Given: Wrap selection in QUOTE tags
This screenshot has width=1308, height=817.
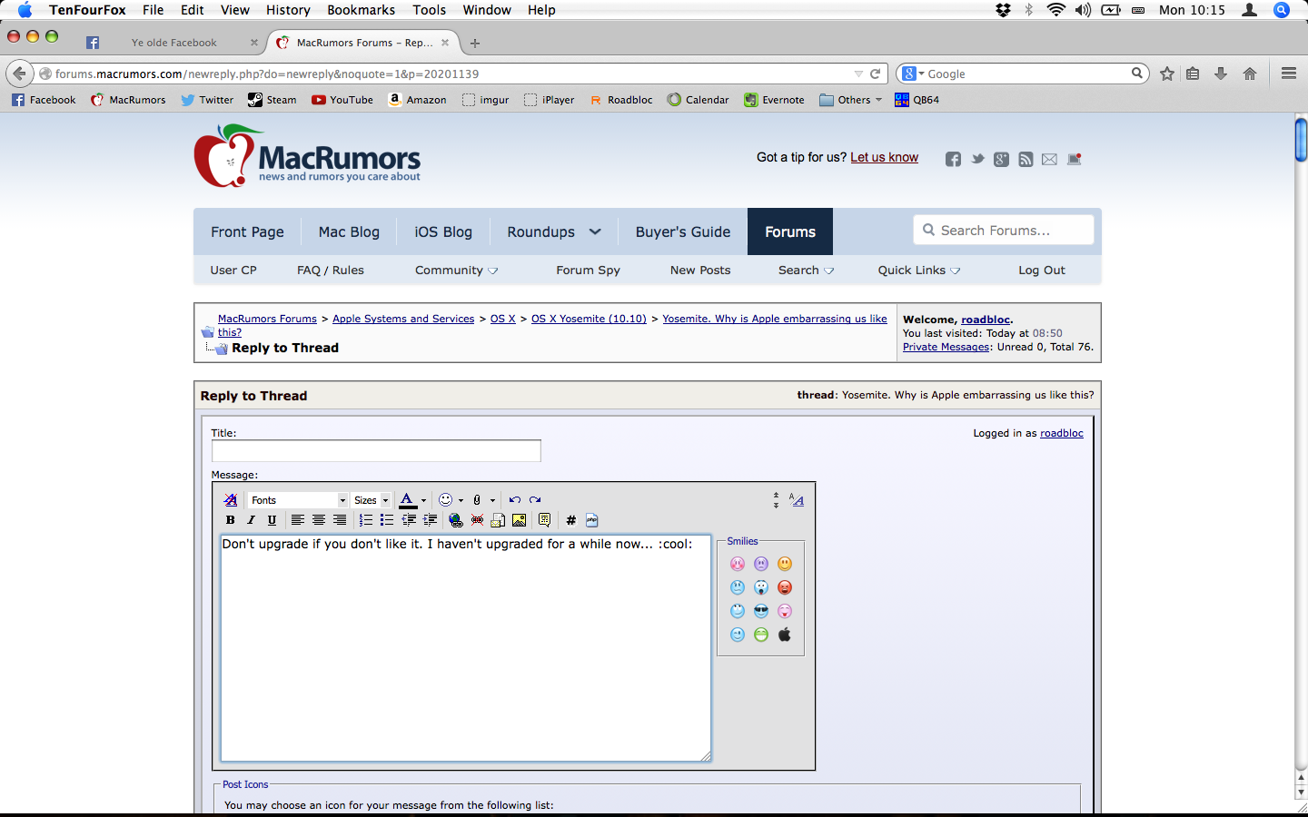Looking at the screenshot, I should point(544,520).
